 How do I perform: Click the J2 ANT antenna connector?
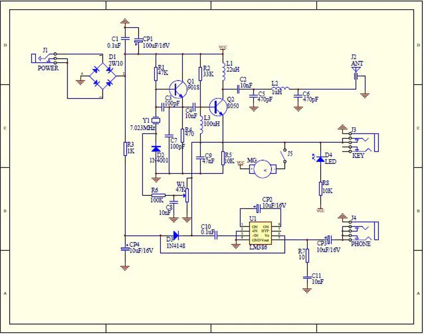coord(357,73)
